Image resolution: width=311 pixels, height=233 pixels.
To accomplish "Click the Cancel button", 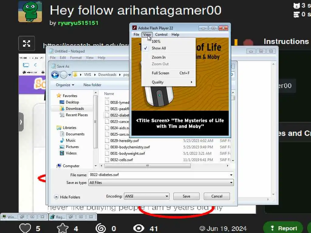I will coord(217,196).
